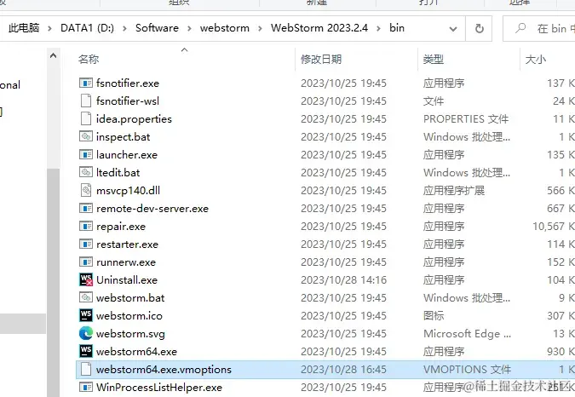Click the 应用程序扩展 type cell
575x397 pixels.
point(454,190)
